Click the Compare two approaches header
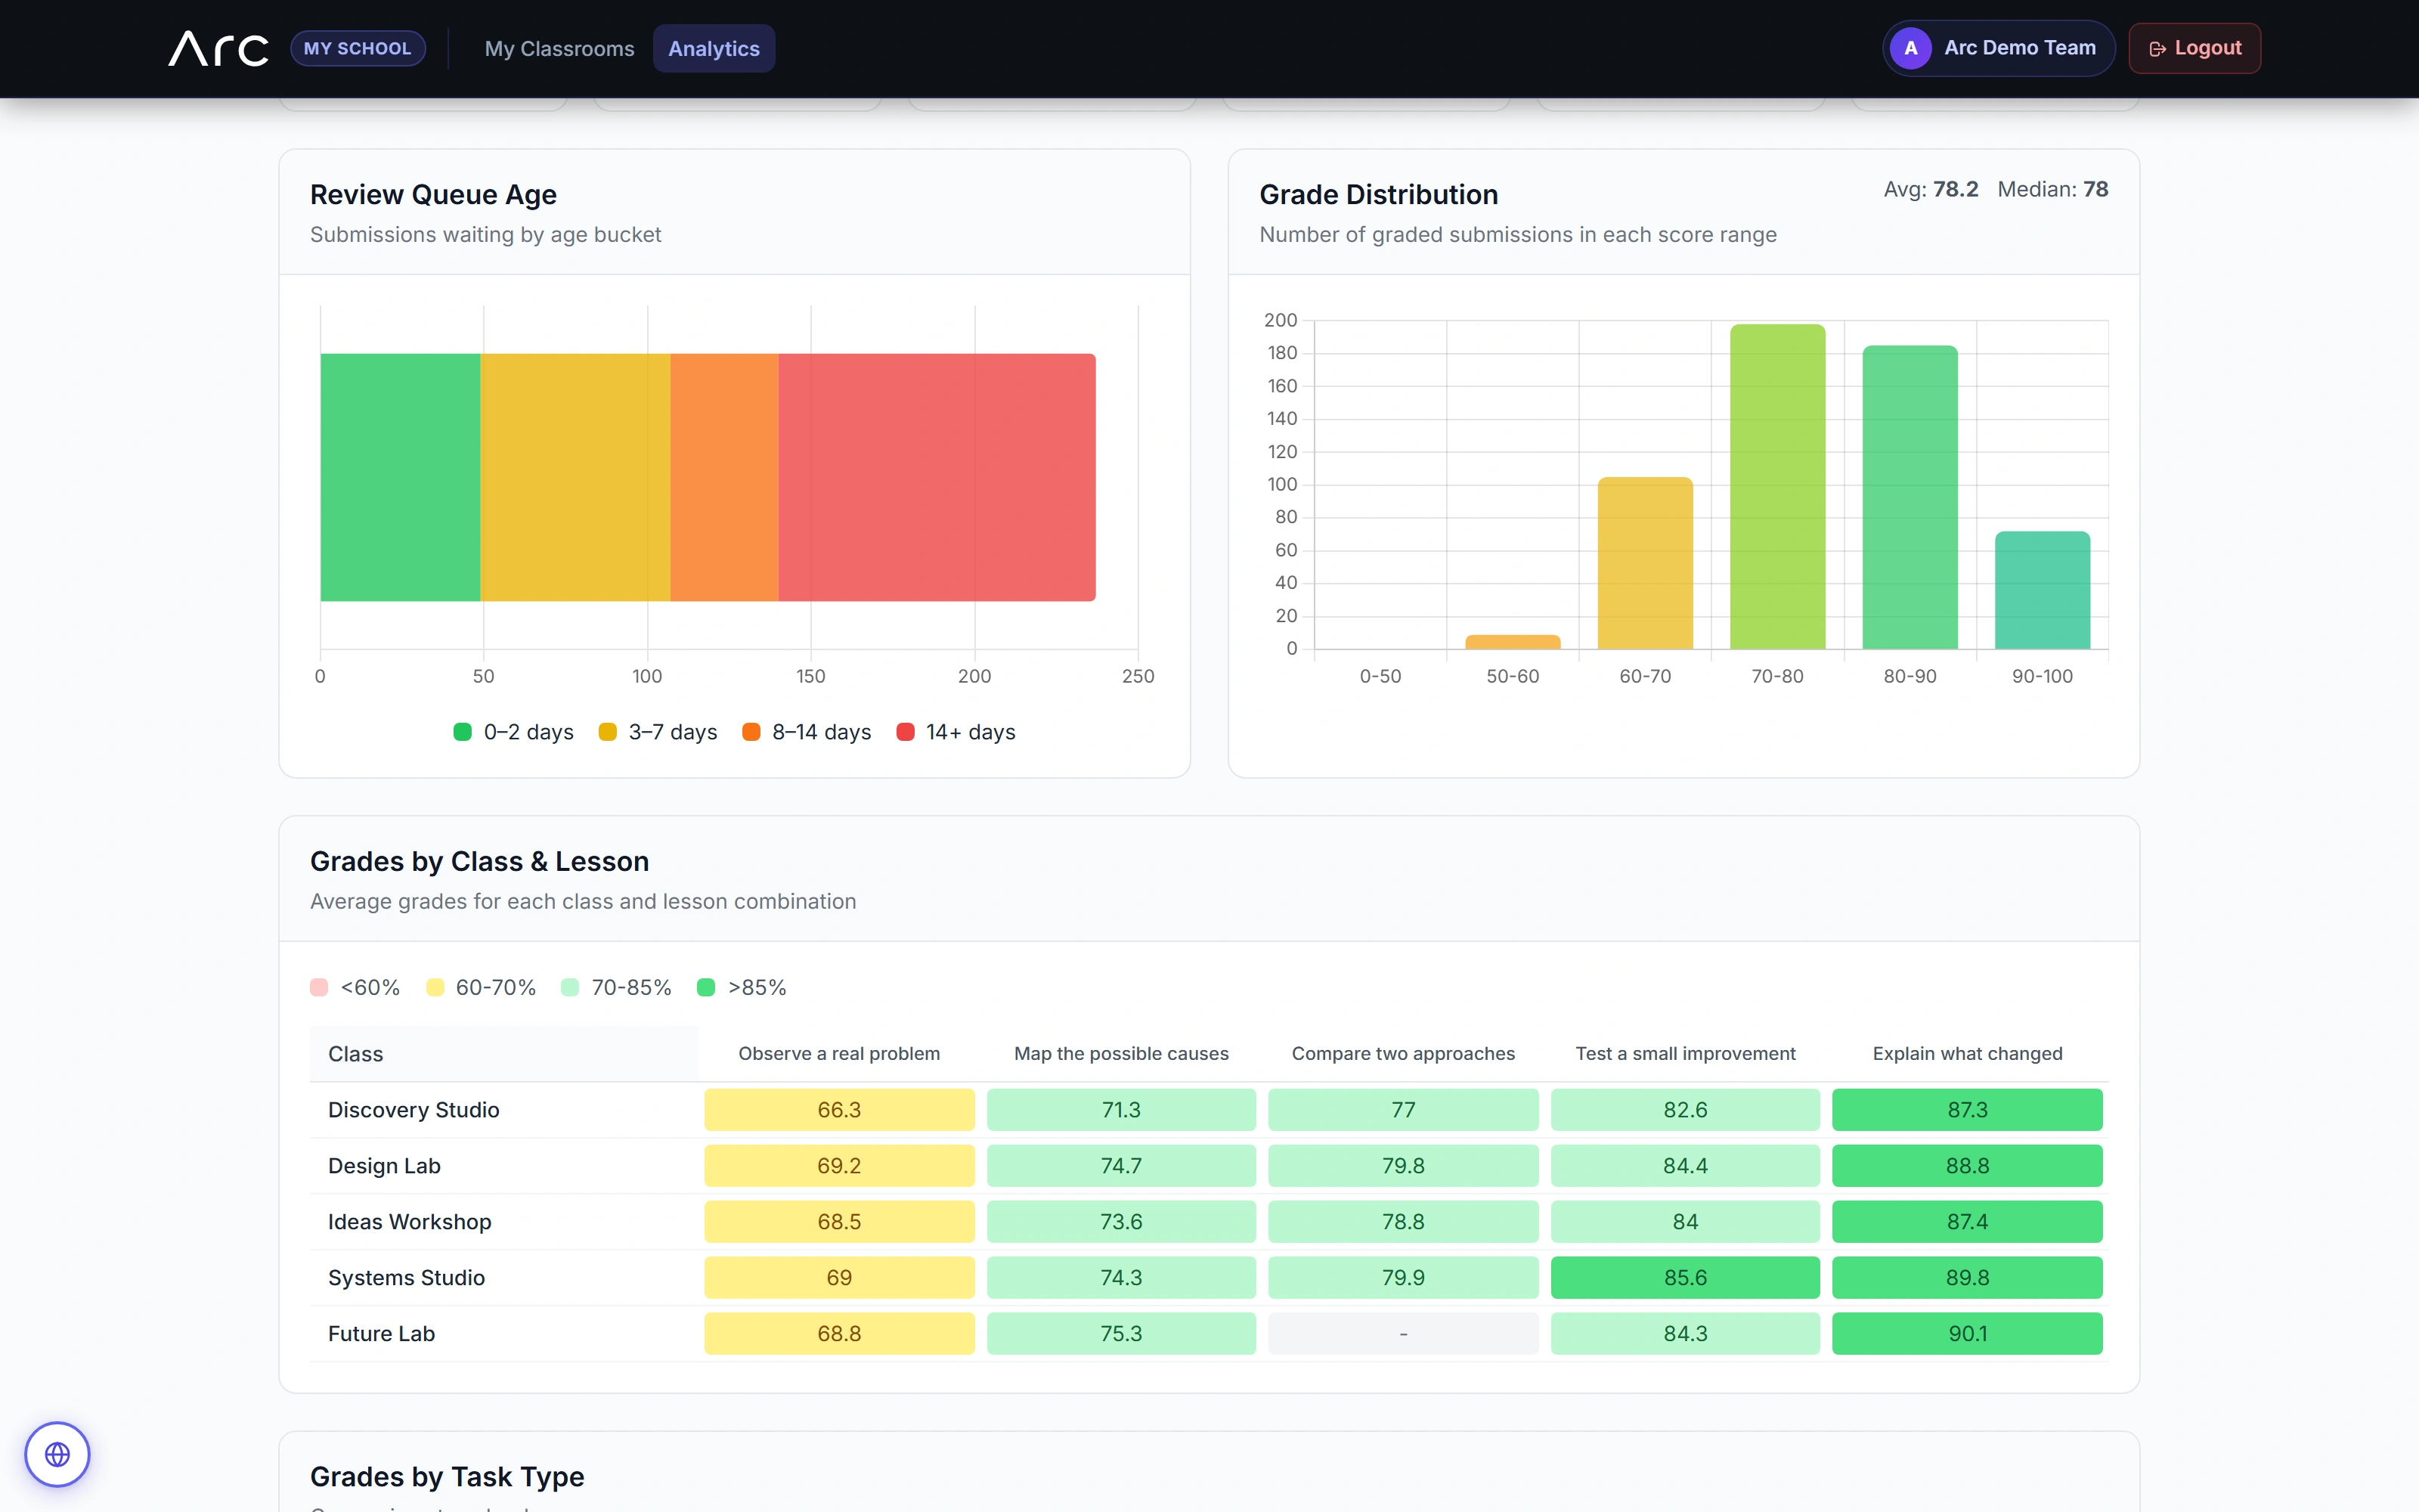Screen dimensions: 2419x1512 click(x=1404, y=1054)
